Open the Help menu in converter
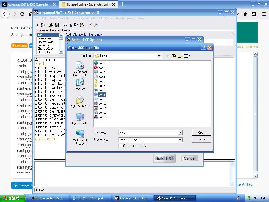The width and height of the screenshot is (269, 202). click(141, 18)
